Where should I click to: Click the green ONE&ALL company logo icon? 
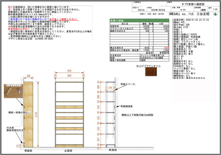click(x=216, y=14)
